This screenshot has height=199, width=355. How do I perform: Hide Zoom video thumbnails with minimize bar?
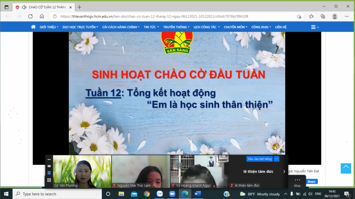click(x=49, y=159)
